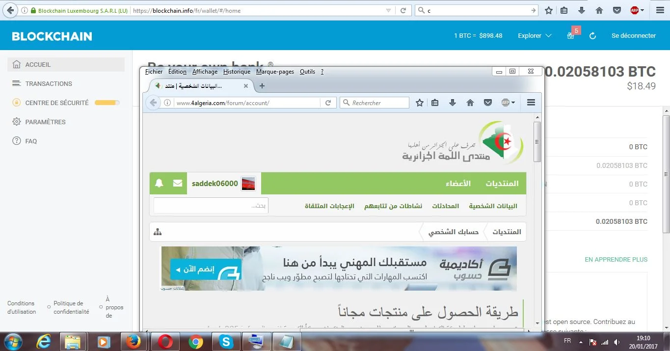Open Firefox from the Windows taskbar
Image resolution: width=670 pixels, height=351 pixels.
tap(134, 341)
